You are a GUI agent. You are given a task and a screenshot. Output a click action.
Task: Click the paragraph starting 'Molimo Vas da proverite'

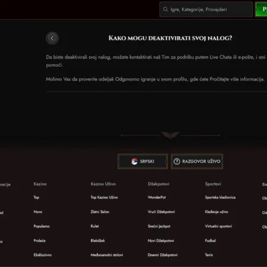coord(155,79)
